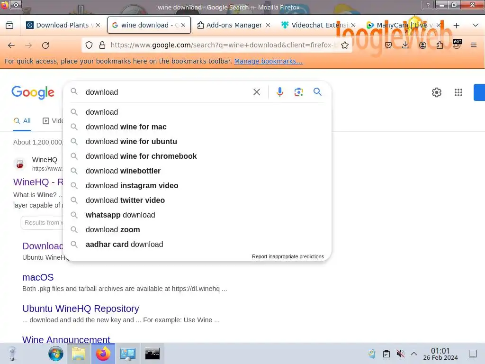The height and width of the screenshot is (364, 485).
Task: Open the clipboard tray icon
Action: point(386,354)
